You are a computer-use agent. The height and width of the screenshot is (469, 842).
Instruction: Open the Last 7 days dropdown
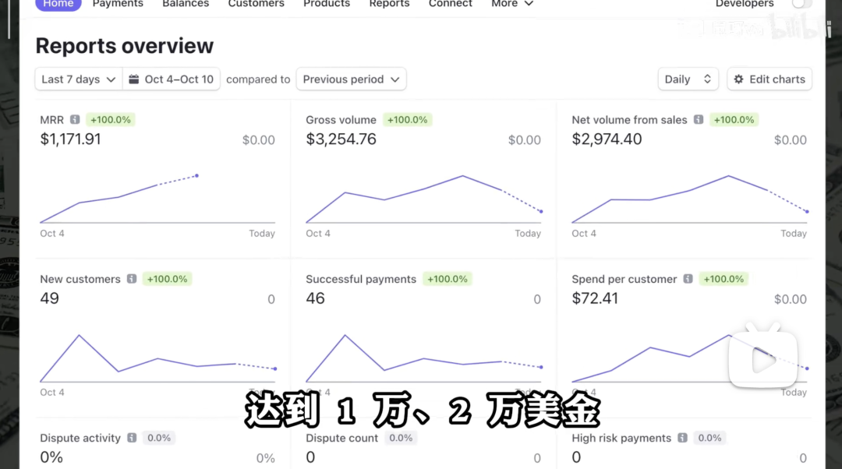[79, 79]
